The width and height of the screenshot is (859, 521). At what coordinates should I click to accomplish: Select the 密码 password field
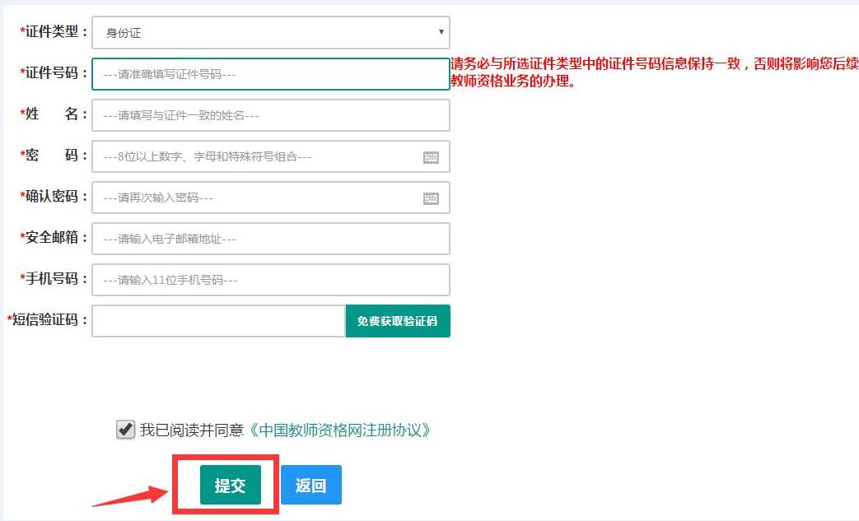(271, 156)
